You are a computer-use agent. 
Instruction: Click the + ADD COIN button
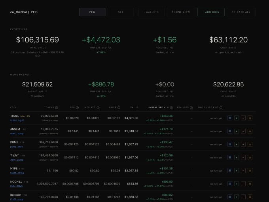[211, 12]
